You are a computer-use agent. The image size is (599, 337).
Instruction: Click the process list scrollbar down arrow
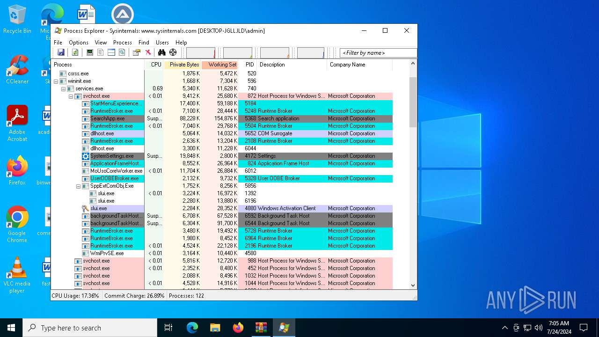coord(413,285)
